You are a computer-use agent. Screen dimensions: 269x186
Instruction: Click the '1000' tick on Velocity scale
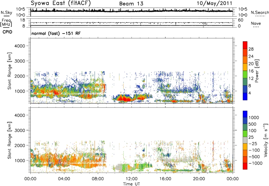(254, 118)
